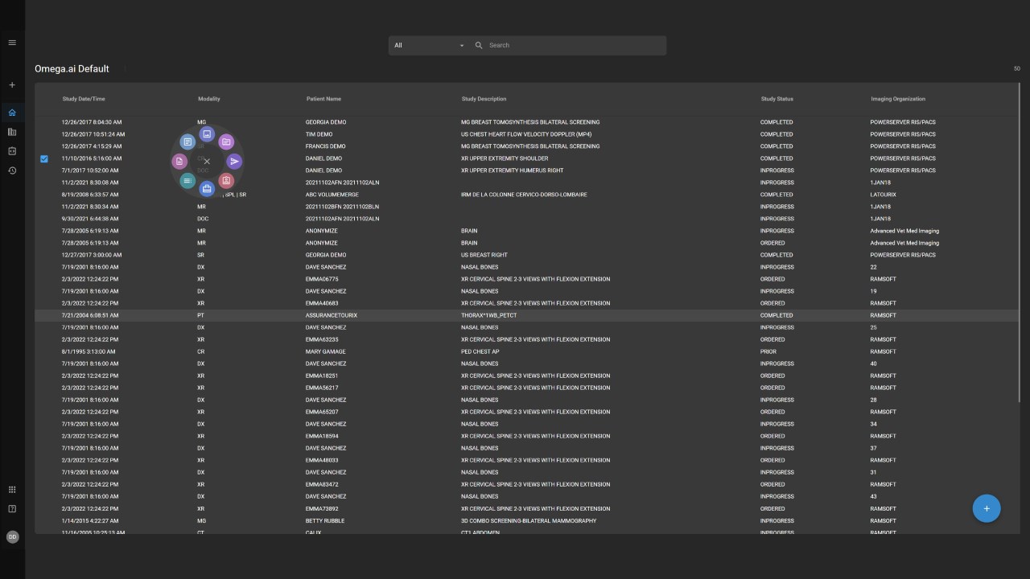The image size is (1030, 579).
Task: Select the teal list icon in radial menu
Action: pos(187,181)
